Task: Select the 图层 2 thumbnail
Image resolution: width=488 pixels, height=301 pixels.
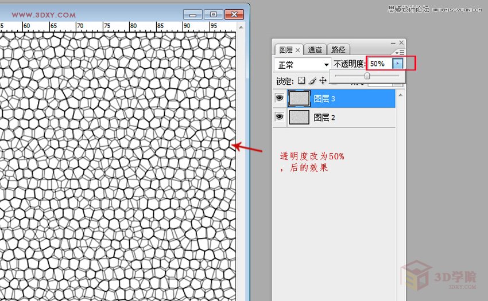Action: pos(299,117)
